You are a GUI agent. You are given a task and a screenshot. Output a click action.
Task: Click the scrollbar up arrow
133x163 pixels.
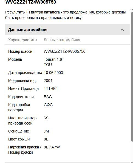pos(132,9)
